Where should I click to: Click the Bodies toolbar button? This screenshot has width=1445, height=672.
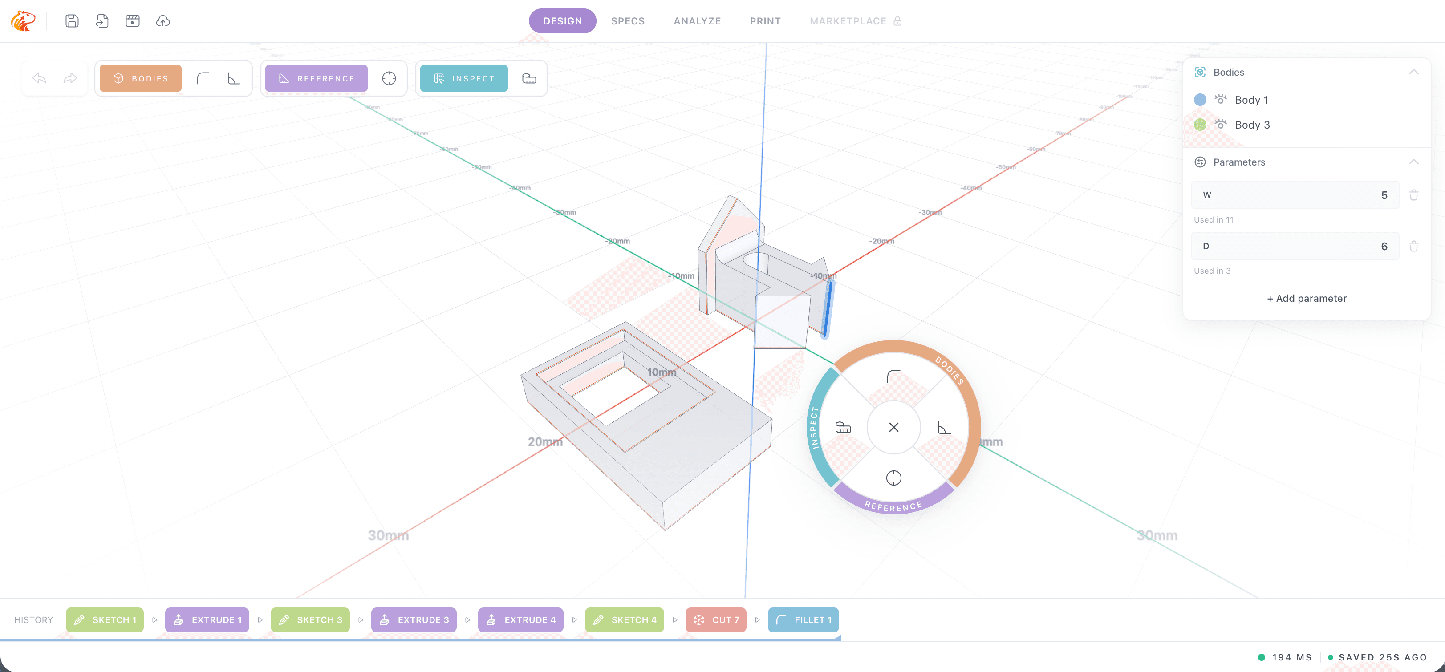(x=141, y=78)
